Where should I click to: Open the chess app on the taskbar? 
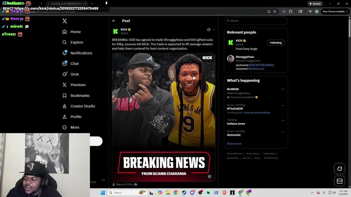[x=232, y=193]
